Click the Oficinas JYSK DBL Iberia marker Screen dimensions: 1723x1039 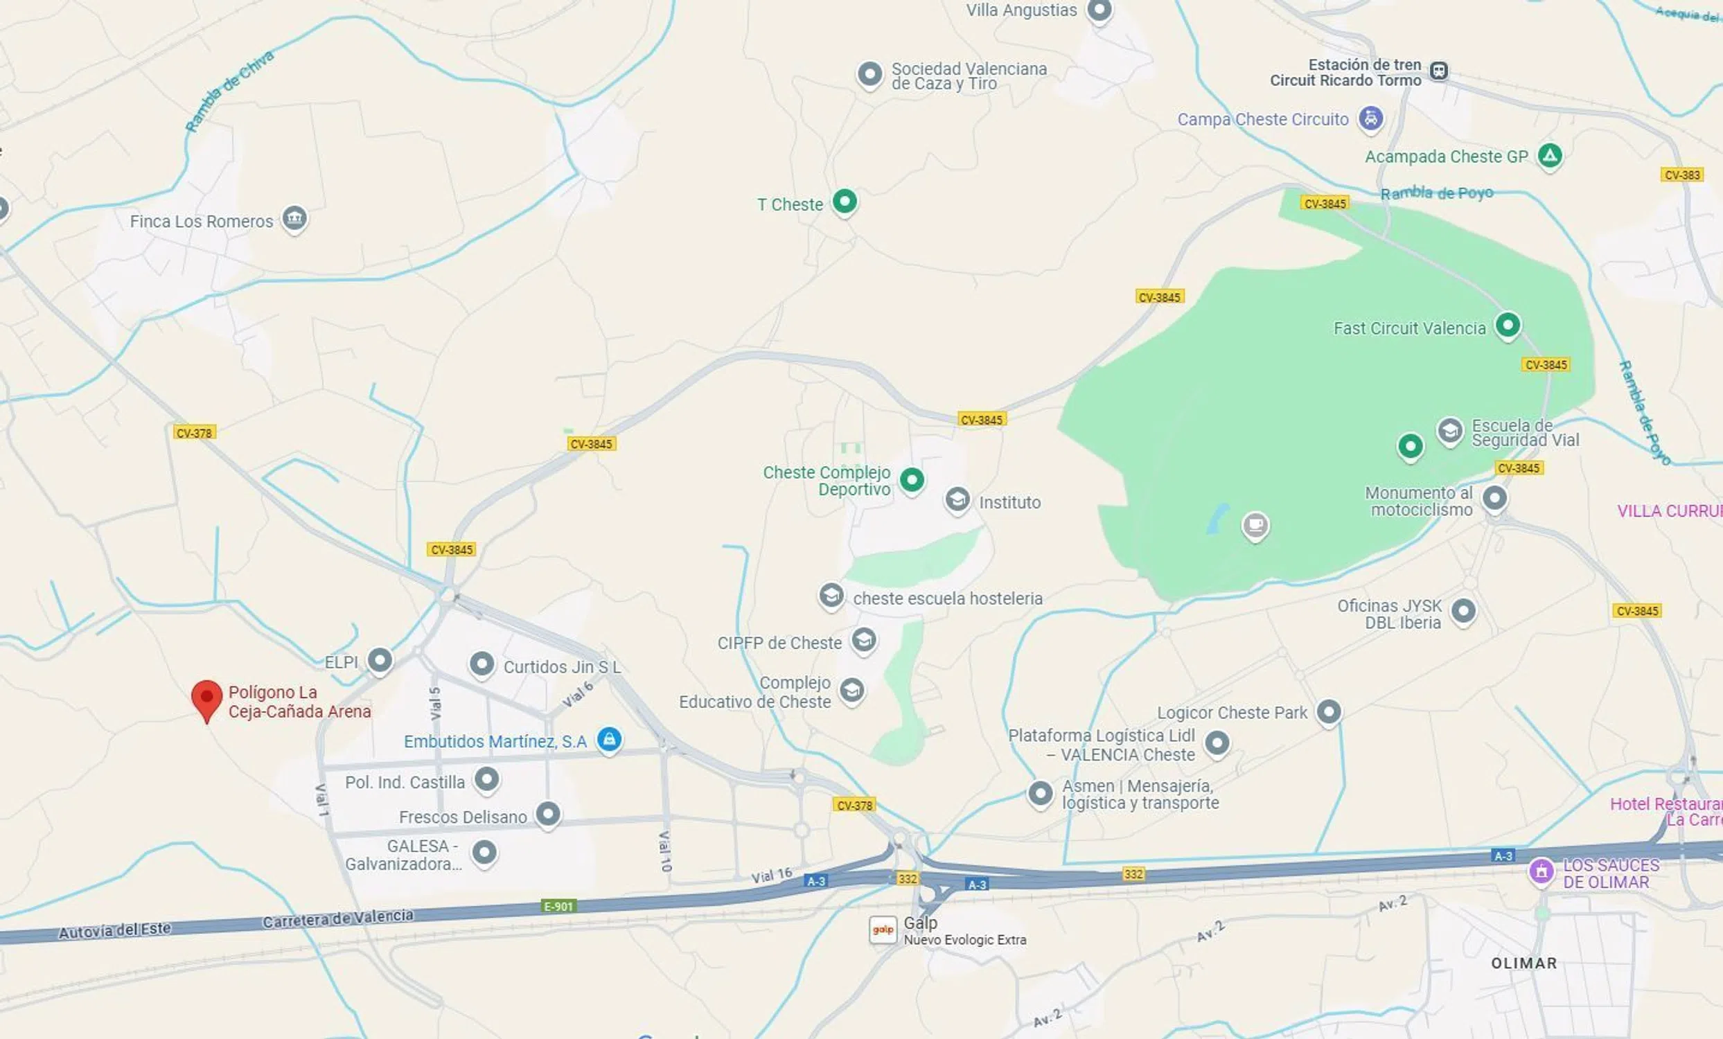pos(1464,612)
